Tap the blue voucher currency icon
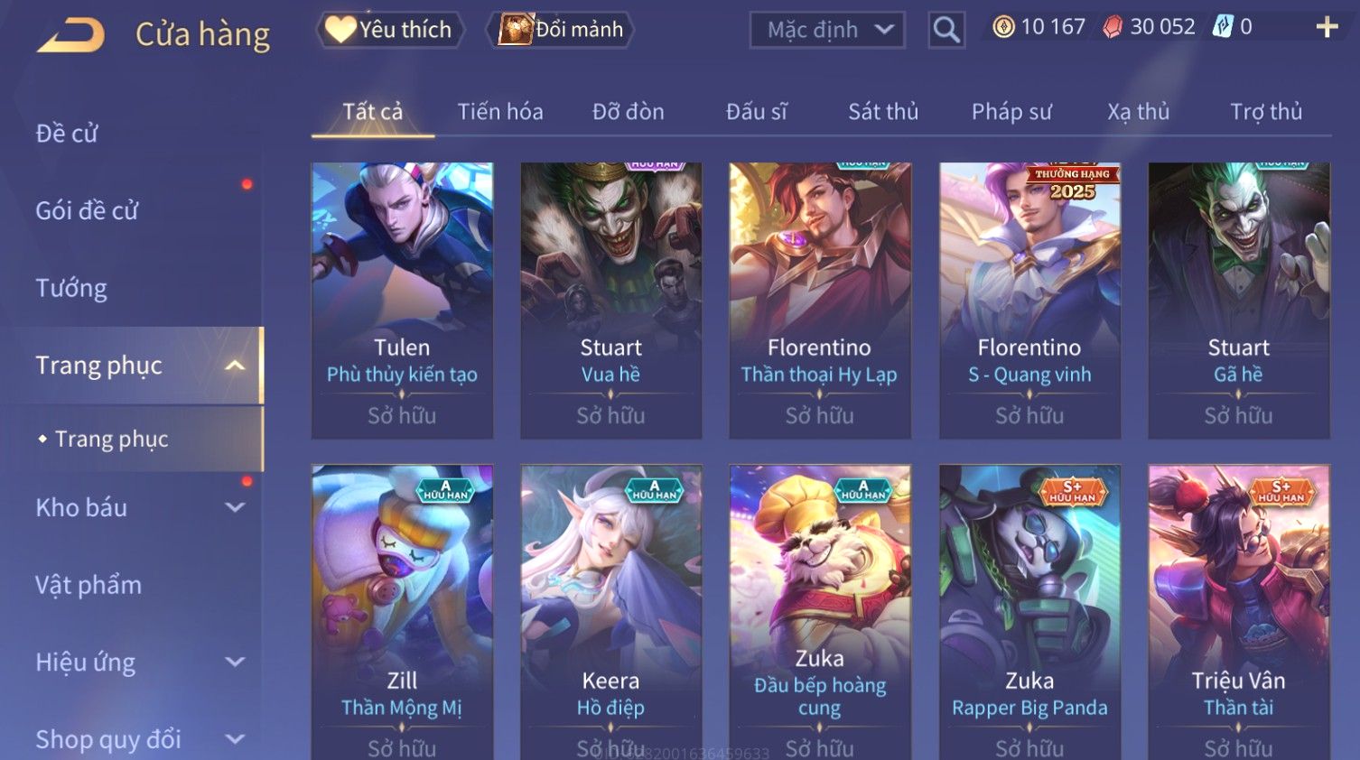The image size is (1360, 760). click(x=1223, y=27)
